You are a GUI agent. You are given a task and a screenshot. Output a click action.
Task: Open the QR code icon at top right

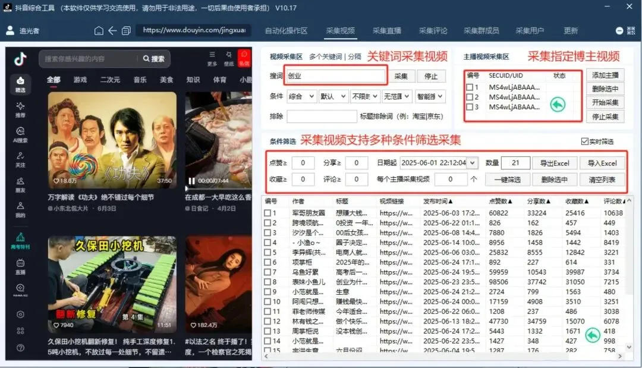(631, 31)
